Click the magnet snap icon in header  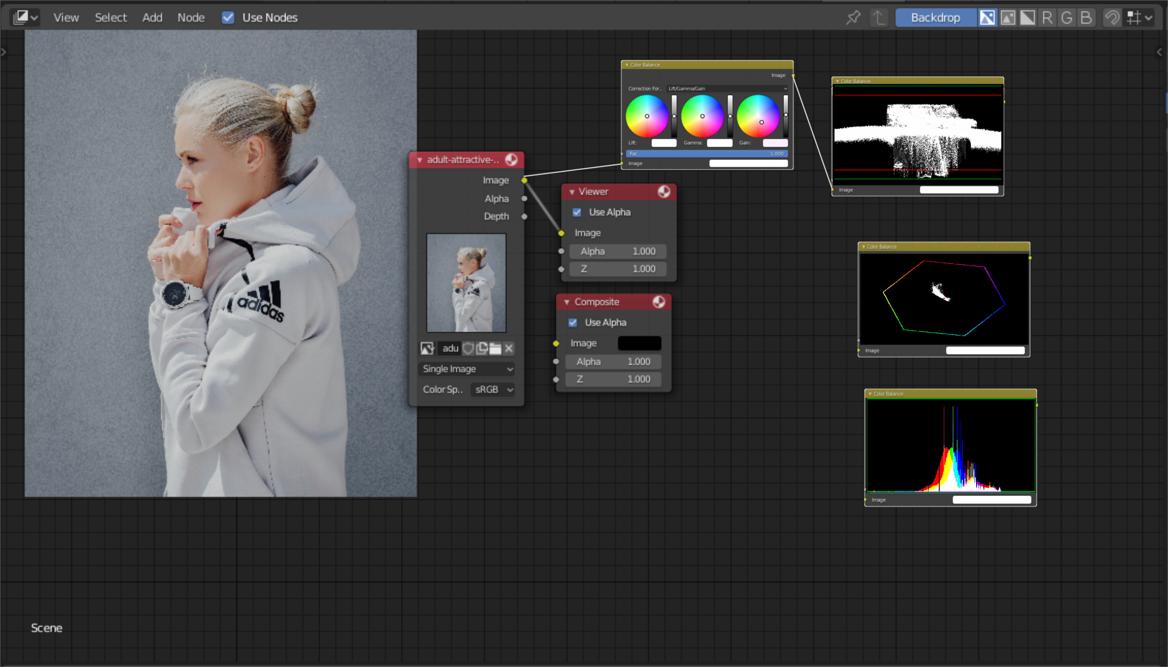pyautogui.click(x=1112, y=18)
